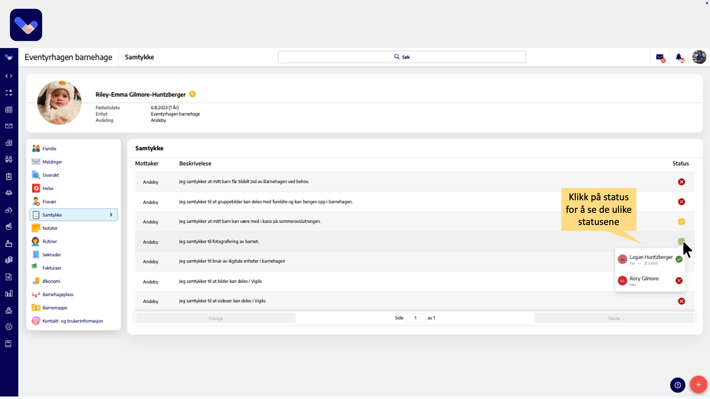The image size is (710, 399).
Task: Expand the Samtykke menu chevron
Action: 111,215
